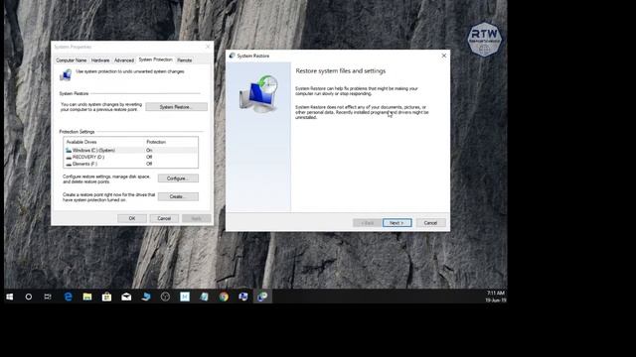Viewport: 636px width, 357px height.
Task: Switch to the Hardware tab
Action: click(x=100, y=60)
